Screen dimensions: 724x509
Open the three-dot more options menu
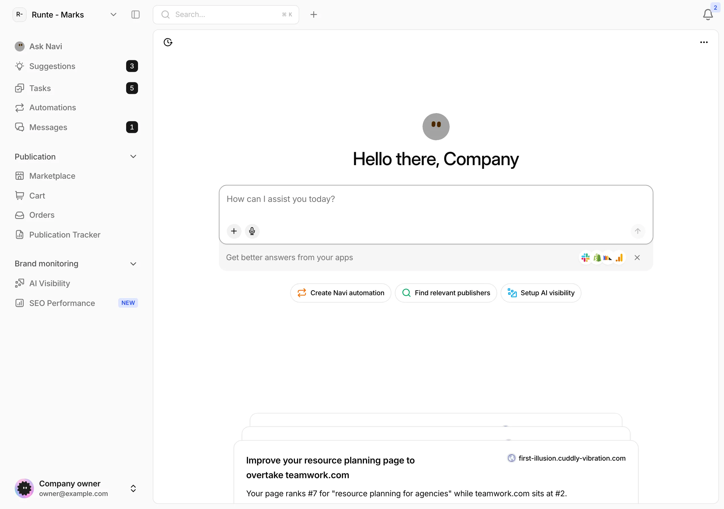click(x=704, y=42)
